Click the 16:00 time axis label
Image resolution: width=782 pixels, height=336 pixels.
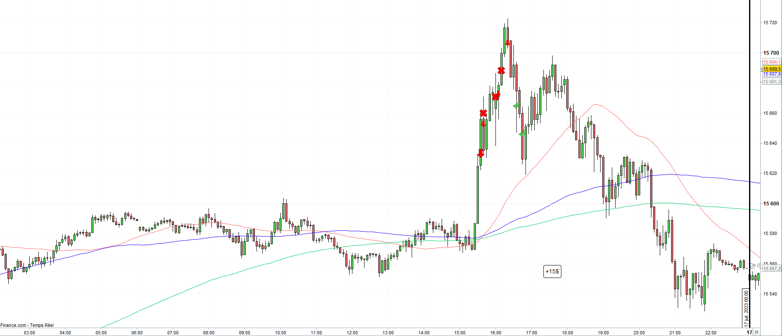495,333
